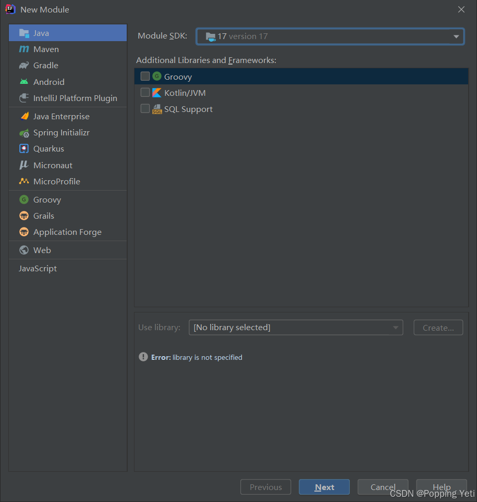This screenshot has height=502, width=477.
Task: Click the Spring Initializr leaf icon
Action: 25,133
